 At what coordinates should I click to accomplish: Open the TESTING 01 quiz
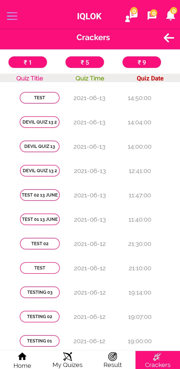[x=39, y=341]
